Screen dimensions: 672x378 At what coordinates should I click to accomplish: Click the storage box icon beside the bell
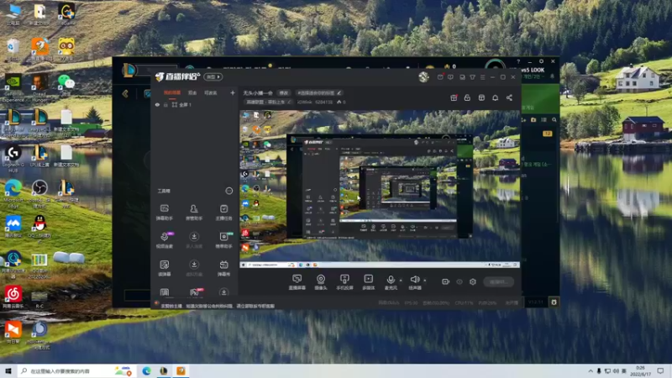tap(481, 97)
